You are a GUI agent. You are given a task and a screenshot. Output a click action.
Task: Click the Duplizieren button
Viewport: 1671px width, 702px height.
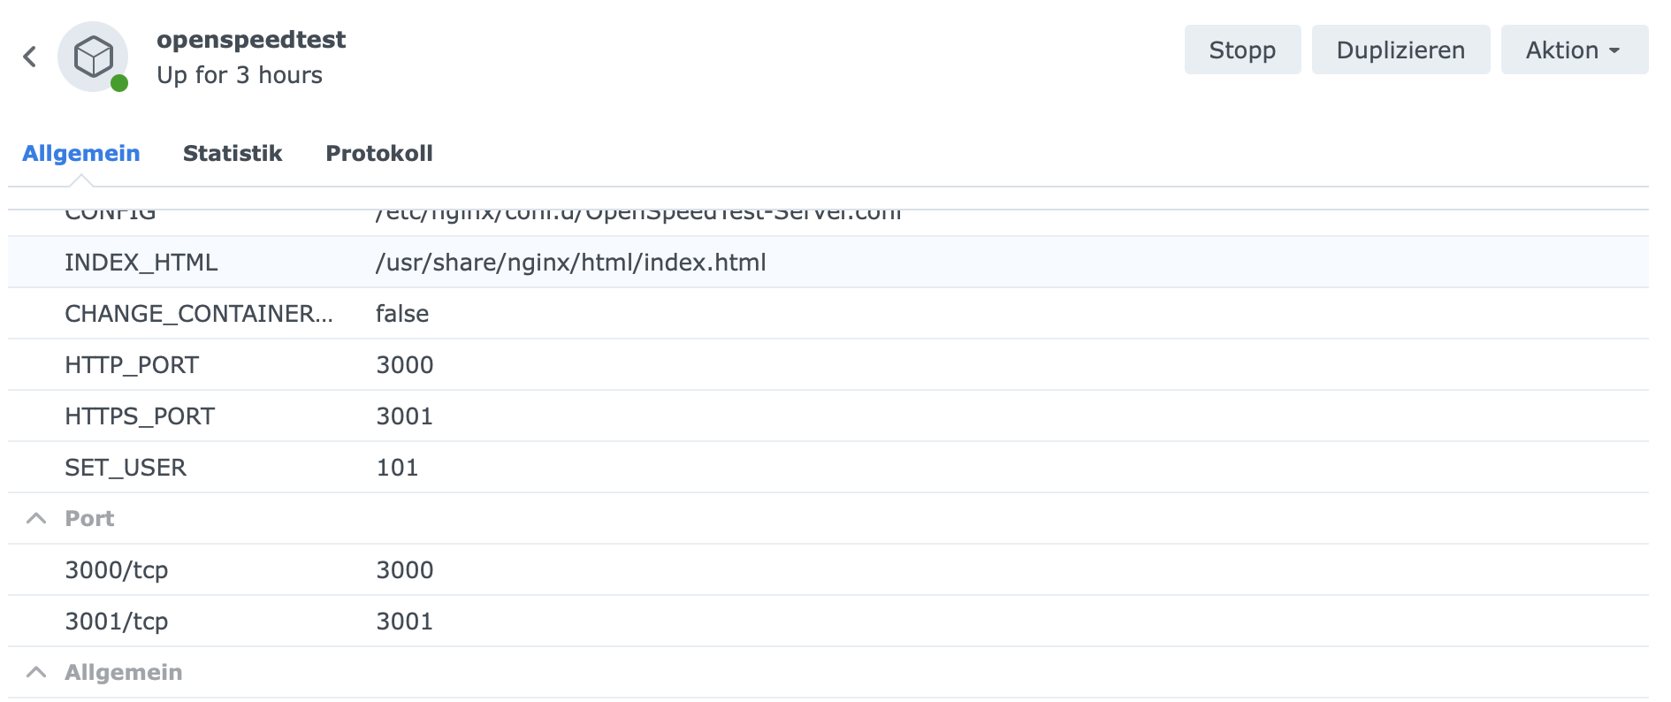click(1400, 50)
